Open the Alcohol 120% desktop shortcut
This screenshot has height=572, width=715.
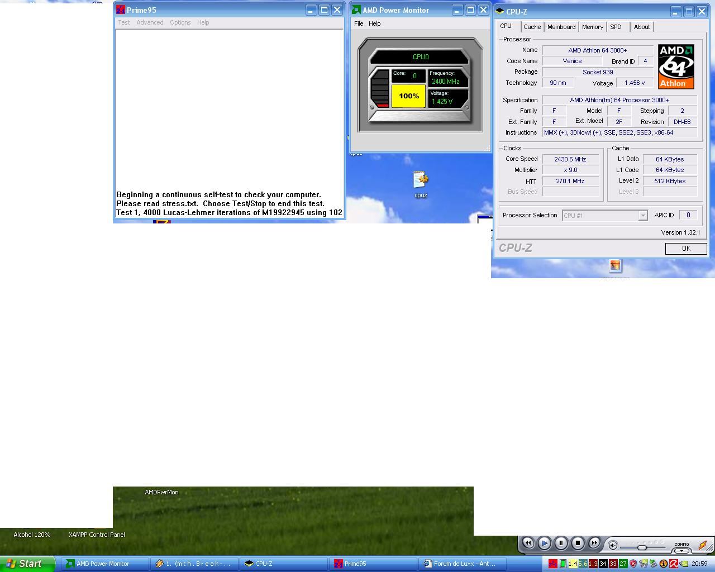[32, 535]
